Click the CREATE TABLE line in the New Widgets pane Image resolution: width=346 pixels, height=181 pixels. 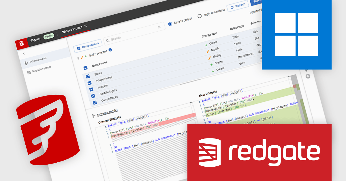click(222, 96)
